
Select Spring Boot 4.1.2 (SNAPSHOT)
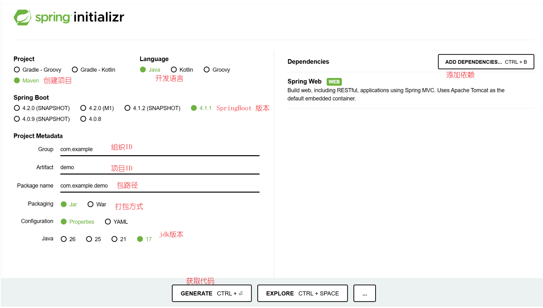tap(153, 108)
